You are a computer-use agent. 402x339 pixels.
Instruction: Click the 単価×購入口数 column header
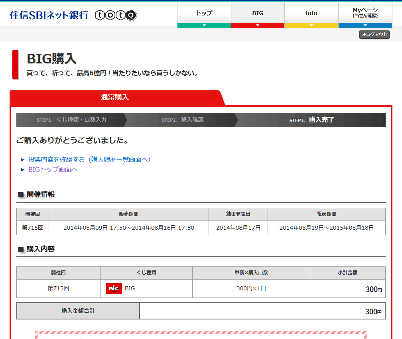(x=251, y=272)
